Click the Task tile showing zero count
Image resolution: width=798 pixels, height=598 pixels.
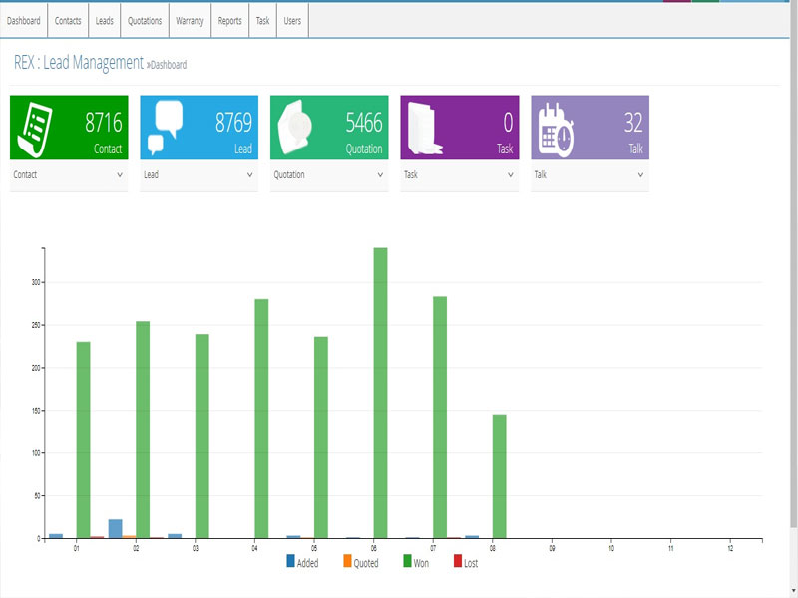[x=461, y=125]
